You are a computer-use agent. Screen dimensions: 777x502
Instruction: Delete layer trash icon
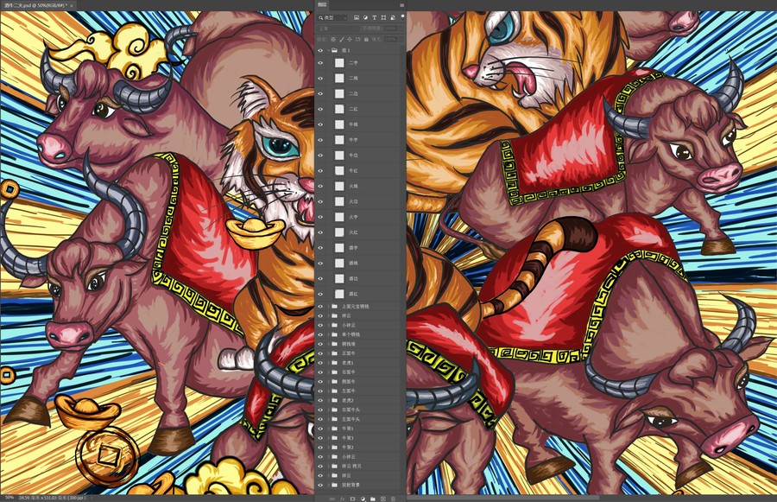coord(394,499)
